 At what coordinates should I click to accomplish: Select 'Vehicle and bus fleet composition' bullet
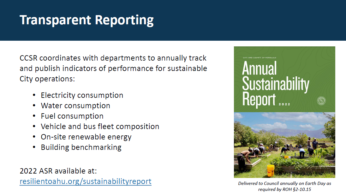coord(100,127)
